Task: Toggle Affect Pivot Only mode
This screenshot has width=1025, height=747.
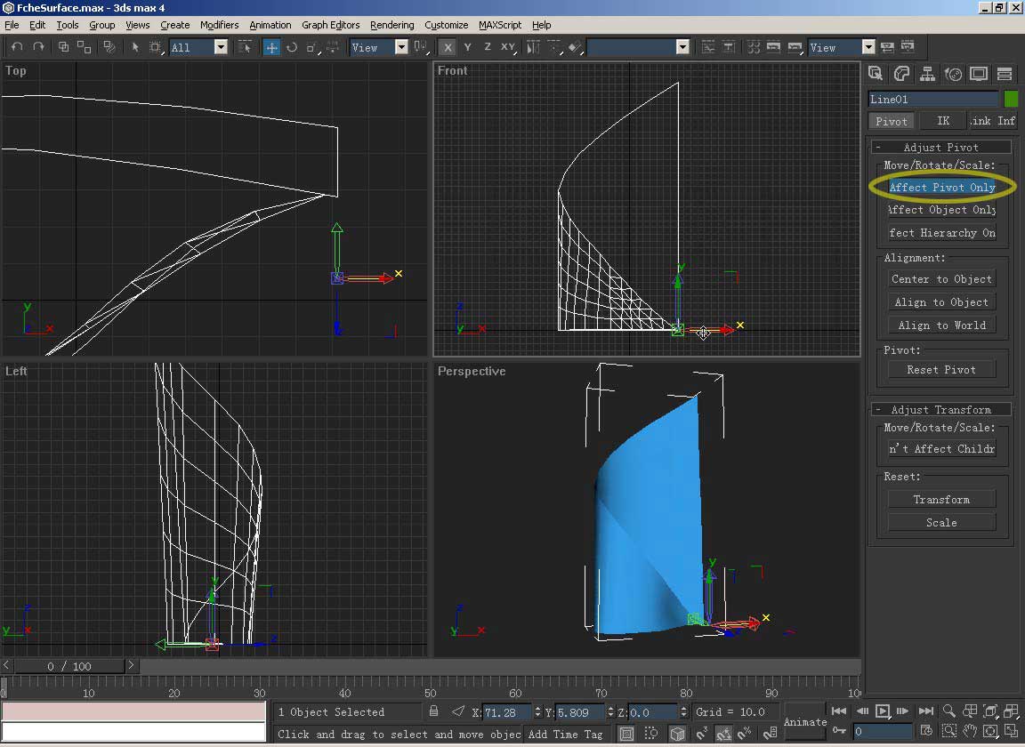Action: 941,187
